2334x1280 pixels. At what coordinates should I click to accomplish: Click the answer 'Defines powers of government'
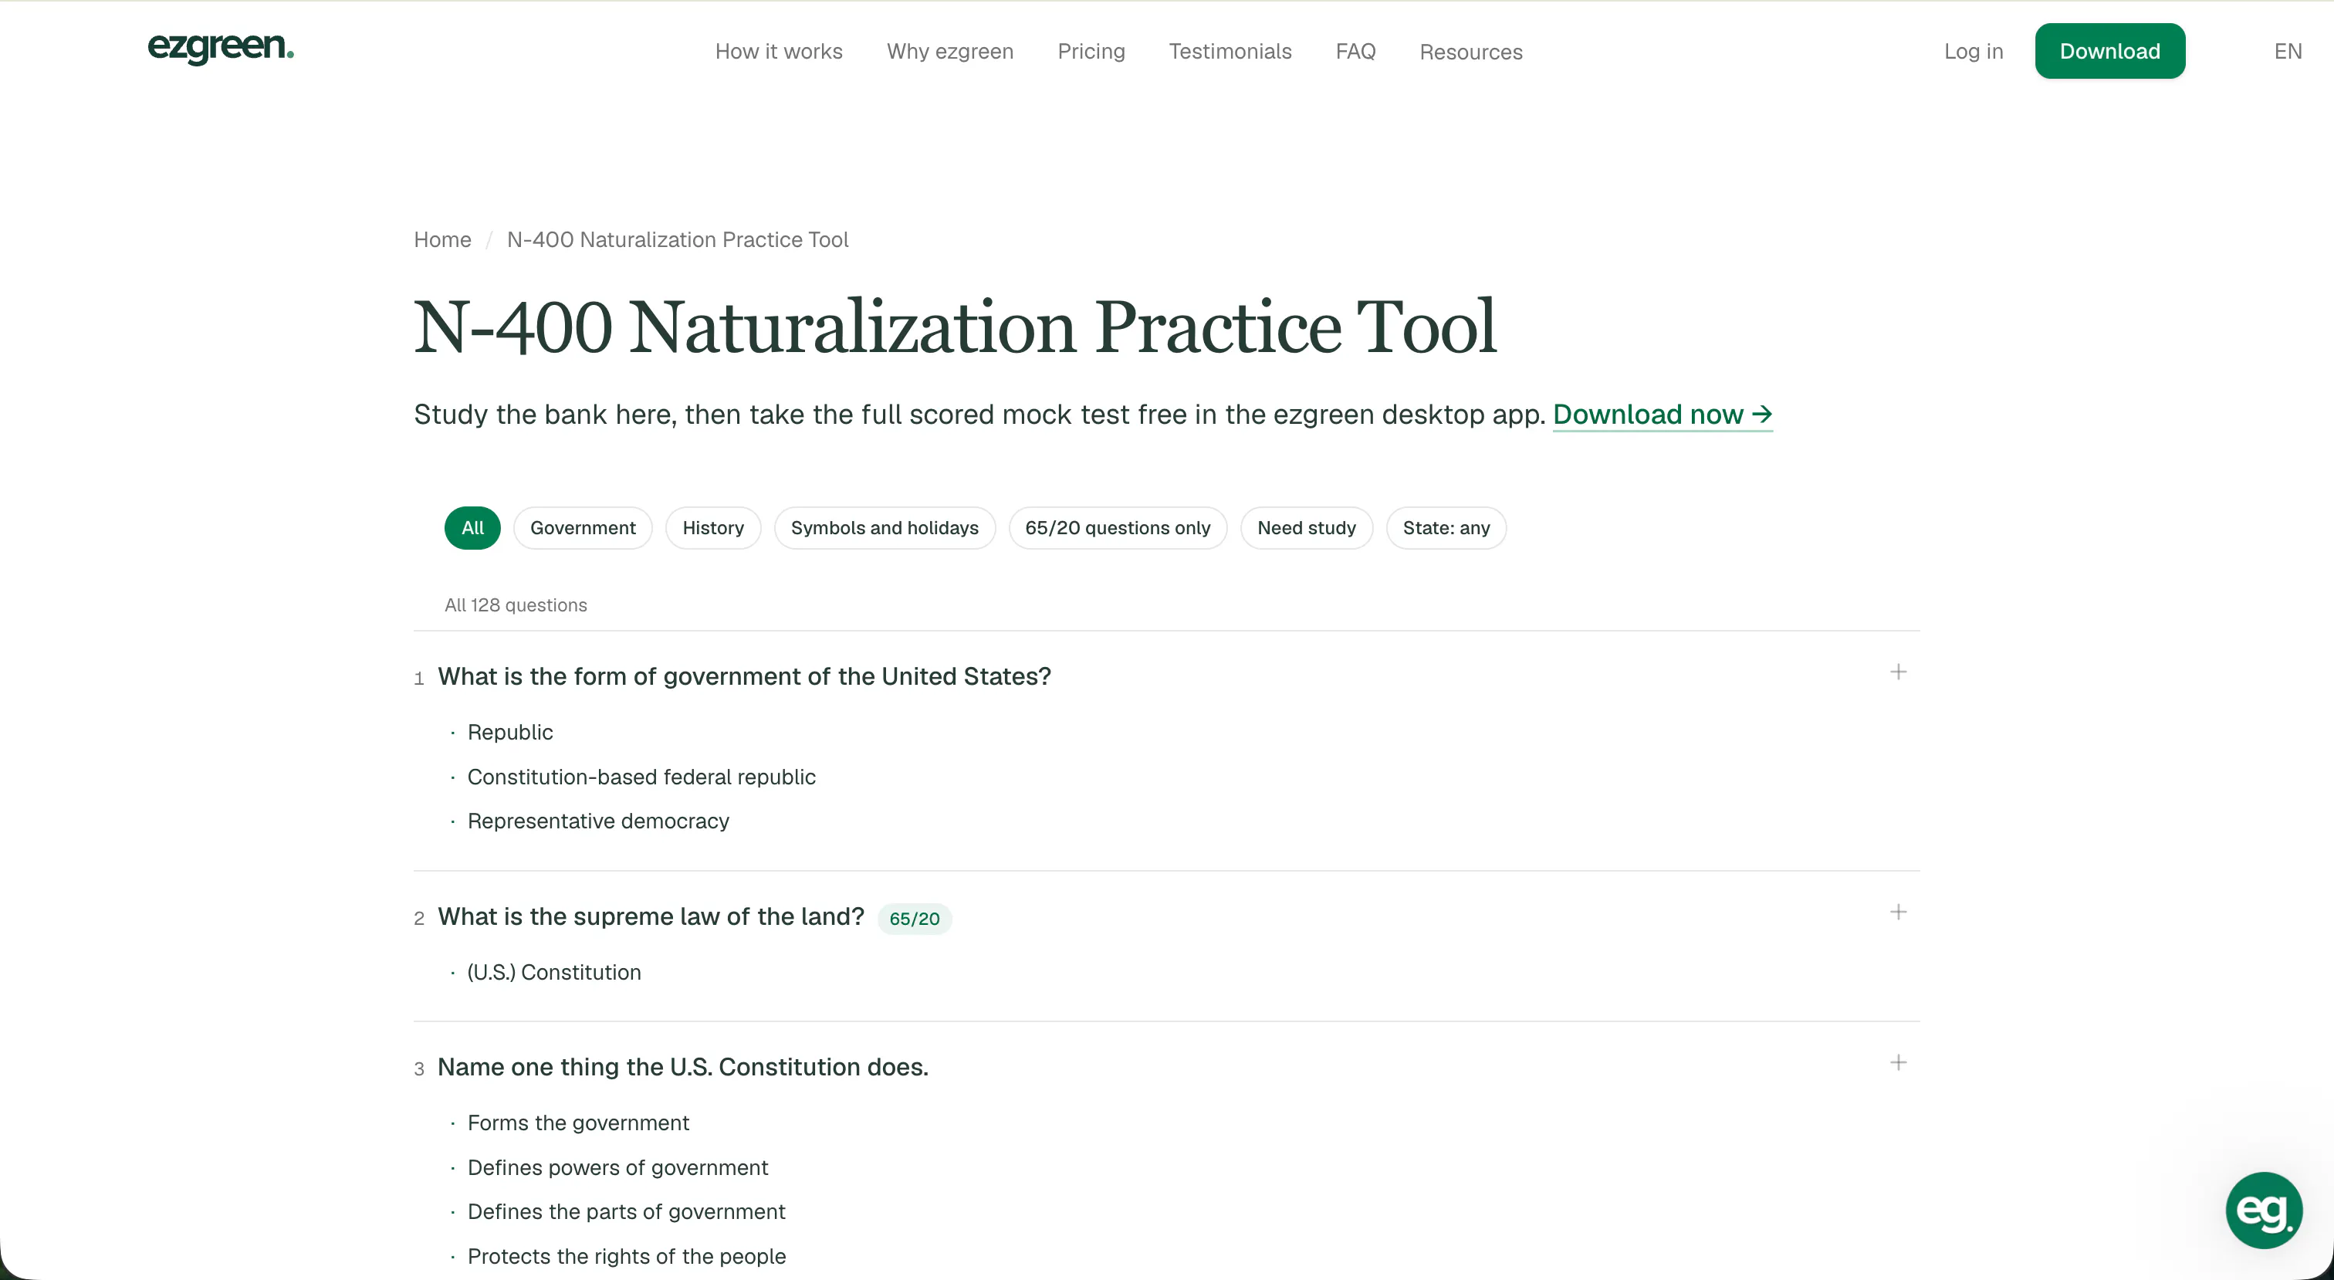(618, 1167)
